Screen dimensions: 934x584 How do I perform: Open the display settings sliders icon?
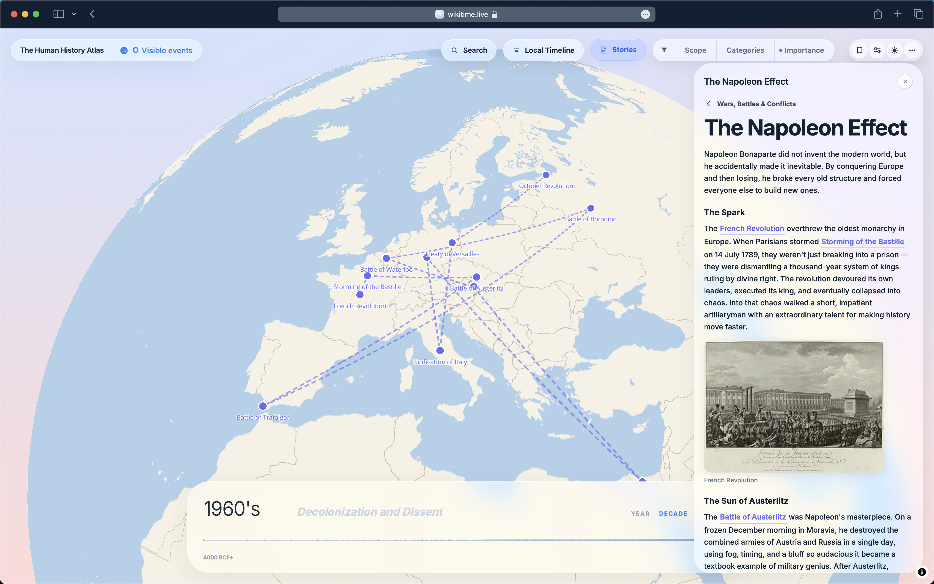(877, 50)
